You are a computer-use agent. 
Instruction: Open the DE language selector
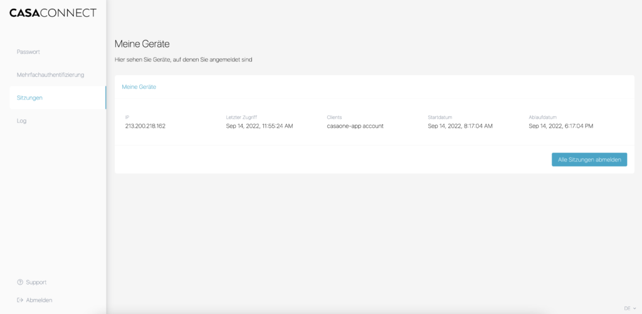[x=627, y=308]
